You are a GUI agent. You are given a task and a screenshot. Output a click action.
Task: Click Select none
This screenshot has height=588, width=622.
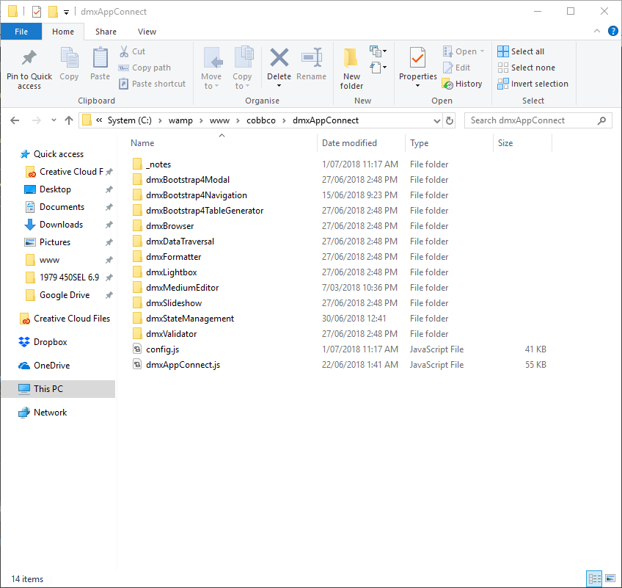tap(526, 68)
